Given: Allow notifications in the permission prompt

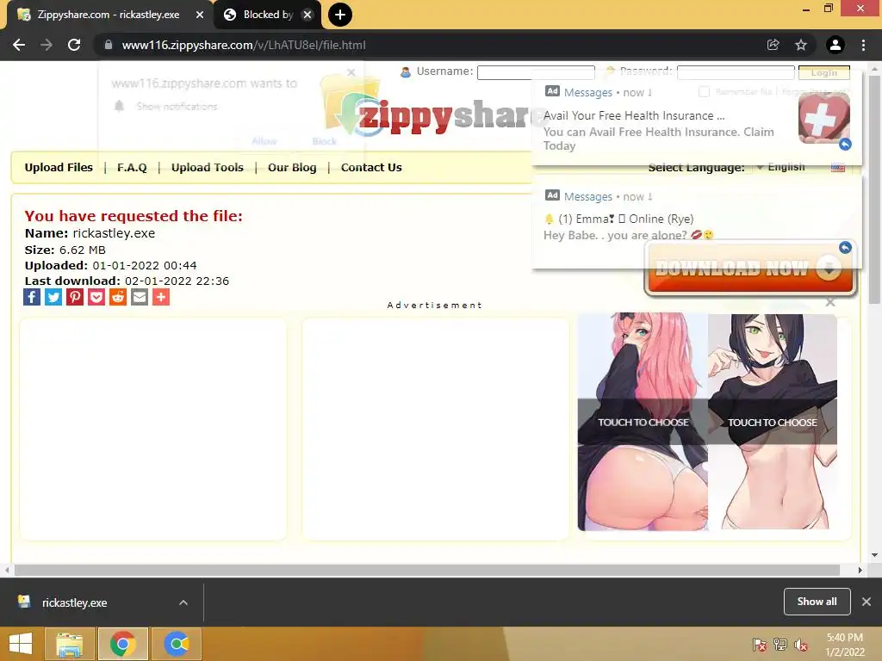Looking at the screenshot, I should [x=264, y=141].
